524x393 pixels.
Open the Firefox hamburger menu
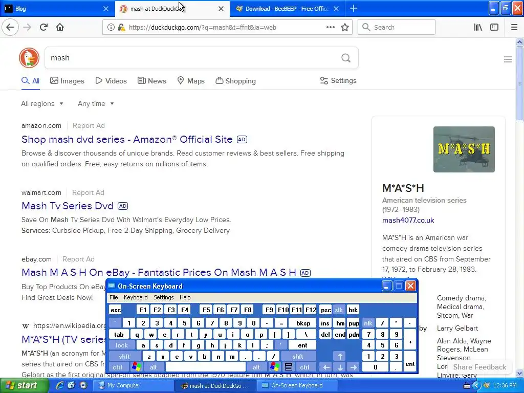(x=514, y=27)
